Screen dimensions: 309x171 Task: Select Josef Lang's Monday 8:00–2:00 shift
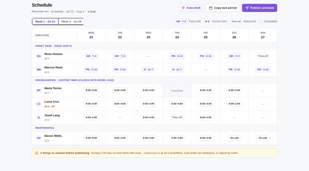[x=91, y=117]
